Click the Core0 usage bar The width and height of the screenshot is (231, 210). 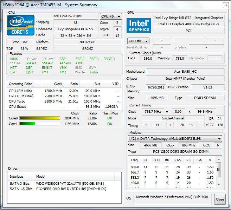pos(40,118)
